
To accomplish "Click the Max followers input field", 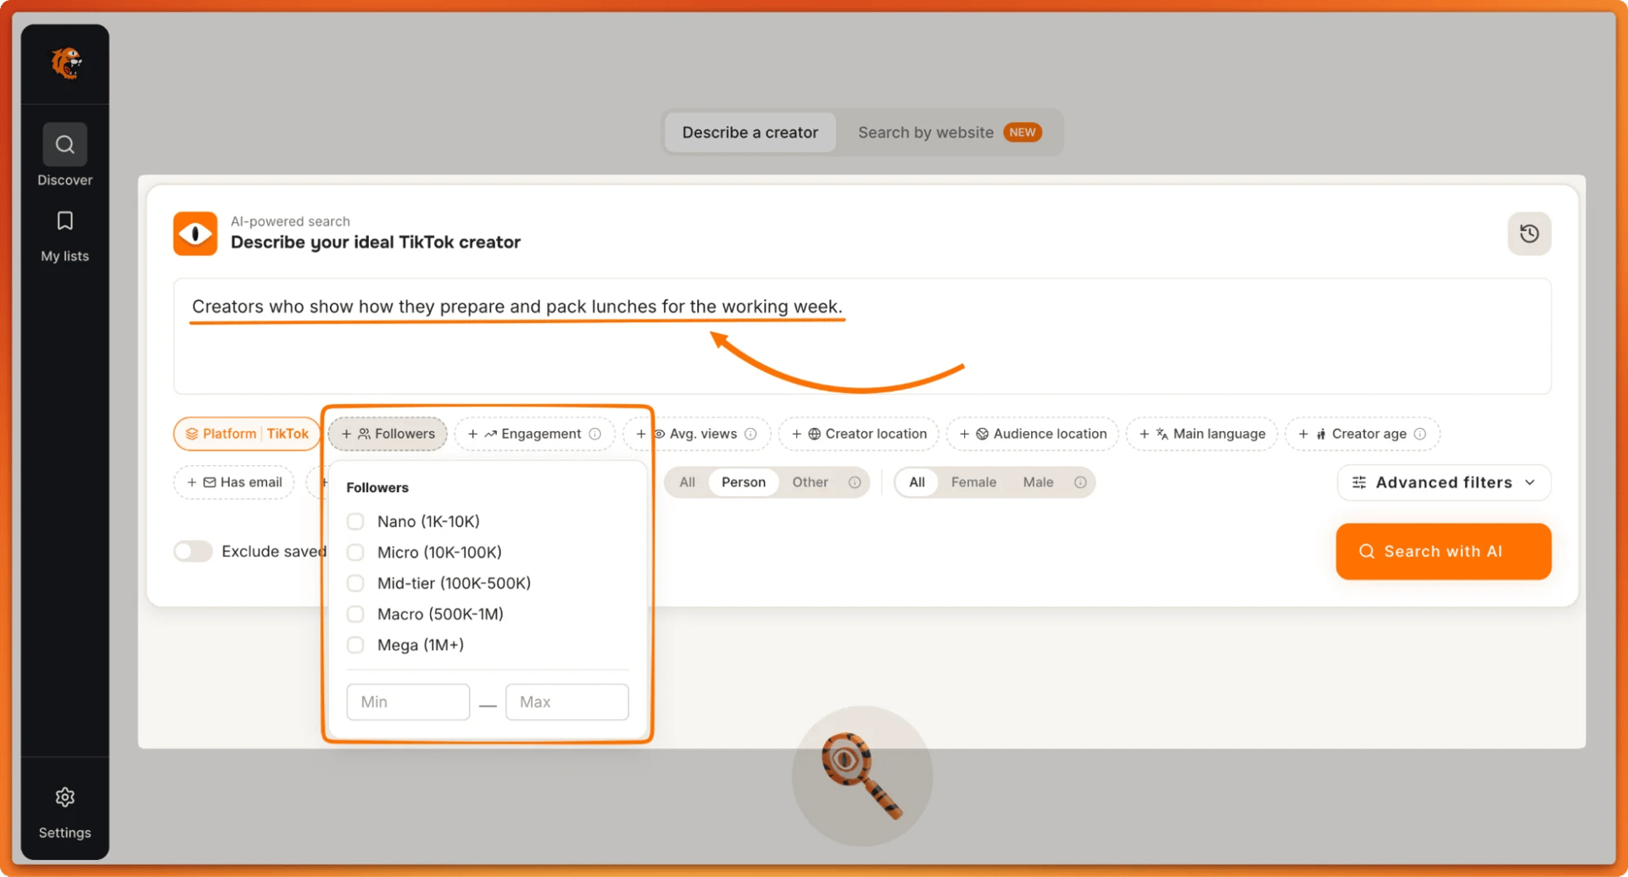I will [567, 702].
